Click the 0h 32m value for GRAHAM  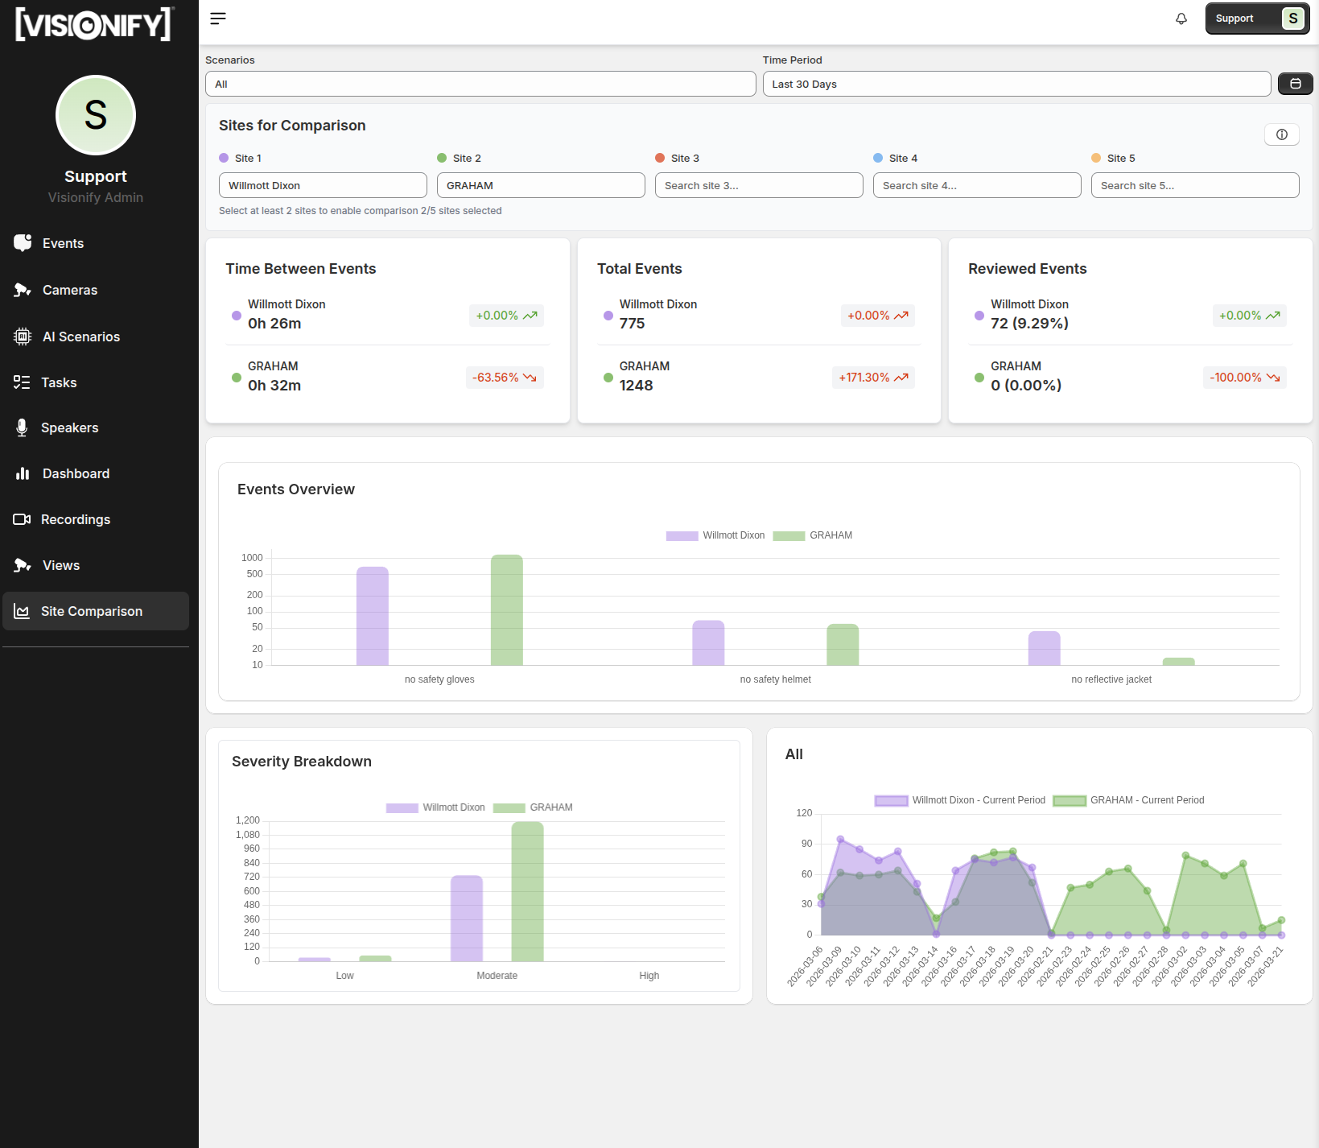(x=274, y=386)
